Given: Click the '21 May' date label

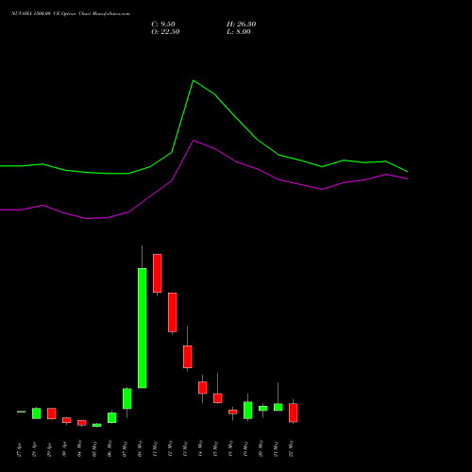Looking at the screenshot, I should pyautogui.click(x=276, y=448).
